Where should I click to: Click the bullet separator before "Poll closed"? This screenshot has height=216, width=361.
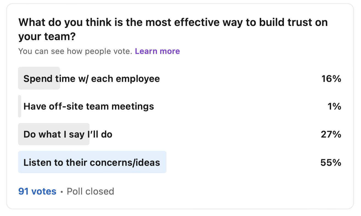click(61, 191)
